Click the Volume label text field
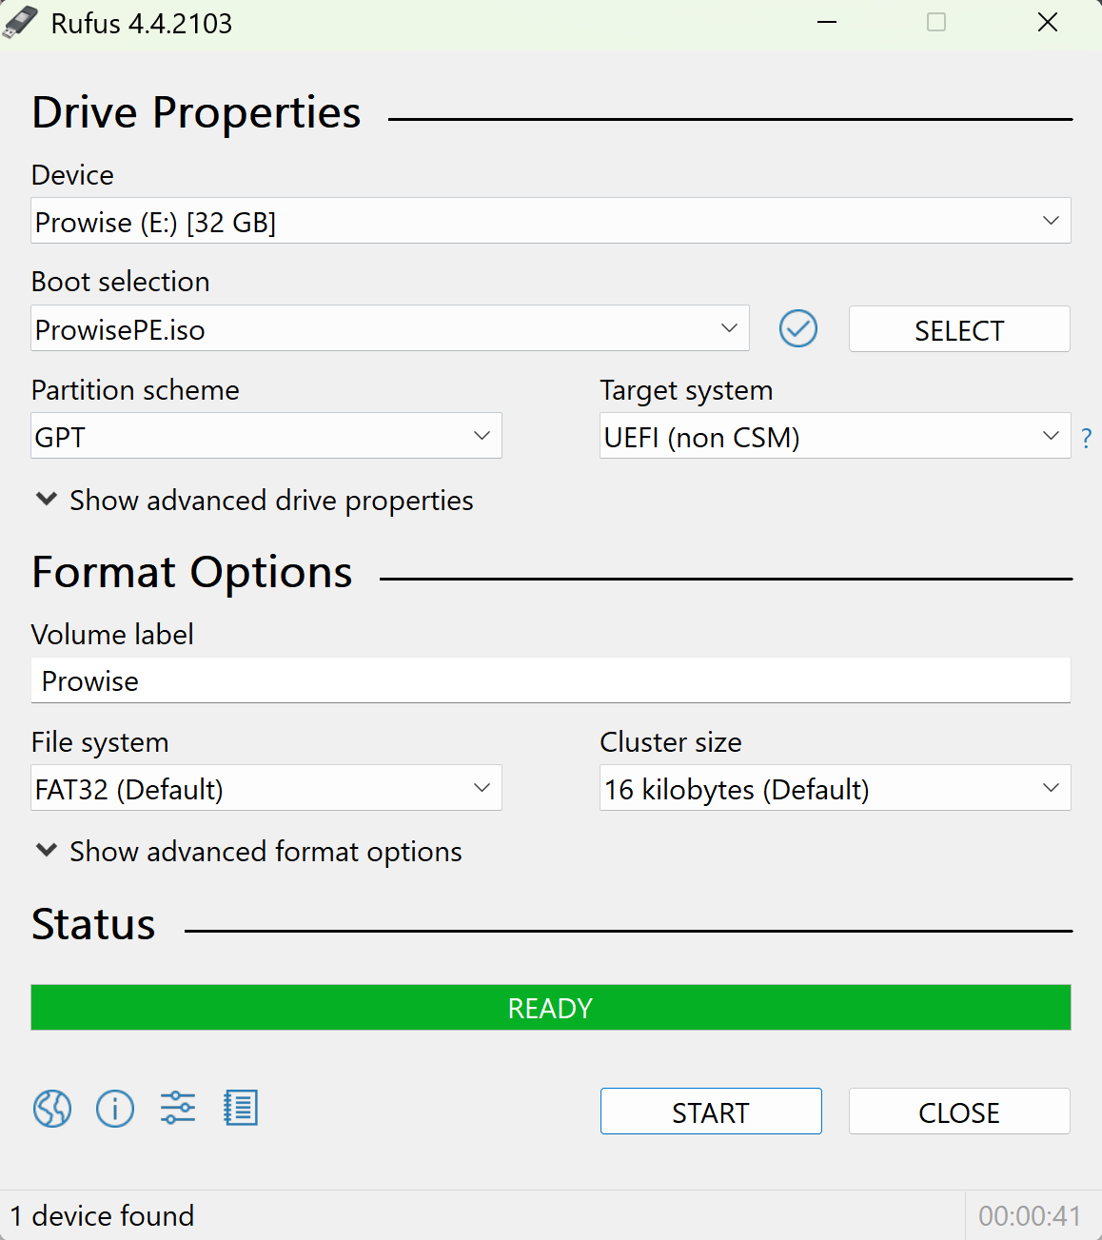This screenshot has height=1240, width=1102. pyautogui.click(x=550, y=681)
